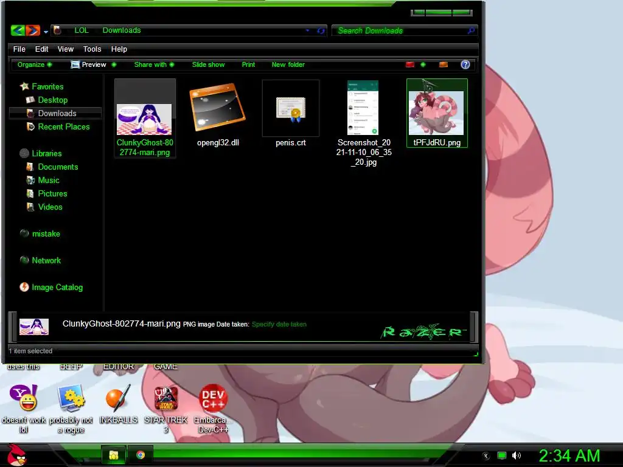Open Recent Places in the sidebar

pyautogui.click(x=63, y=126)
